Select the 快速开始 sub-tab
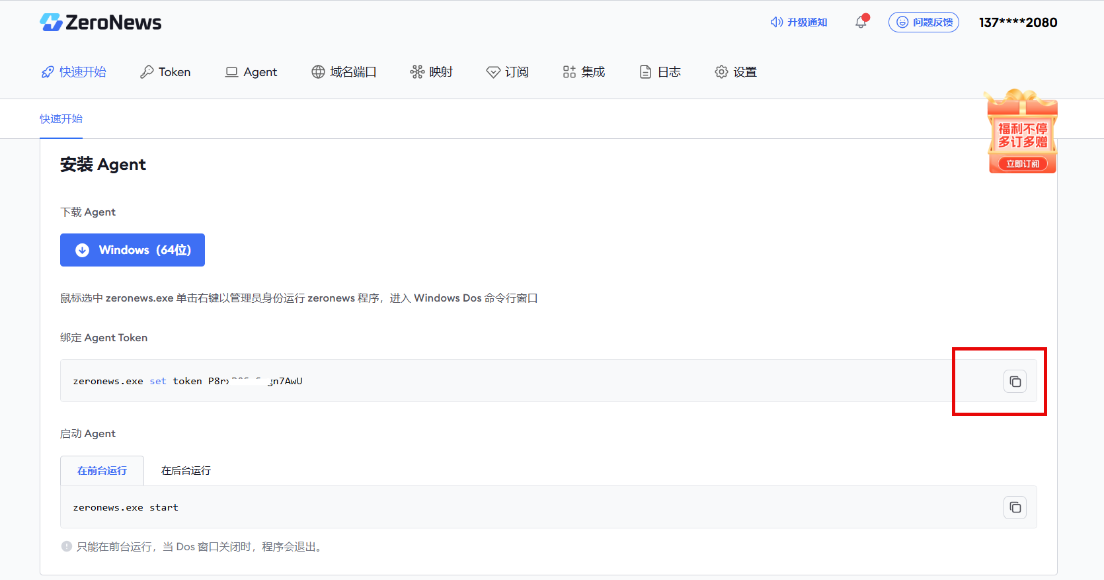Viewport: 1104px width, 580px height. (61, 119)
